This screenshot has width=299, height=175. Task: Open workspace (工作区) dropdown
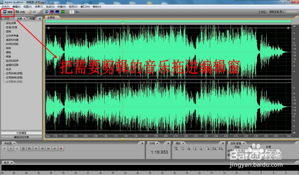point(283,12)
